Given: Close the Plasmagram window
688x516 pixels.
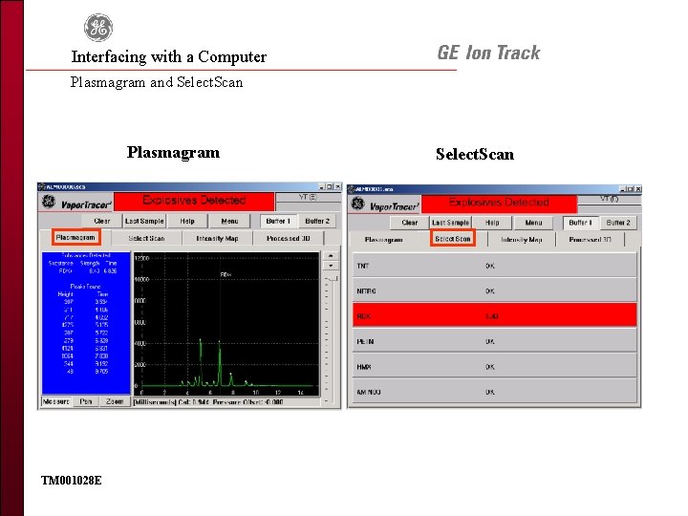Looking at the screenshot, I should [x=338, y=186].
